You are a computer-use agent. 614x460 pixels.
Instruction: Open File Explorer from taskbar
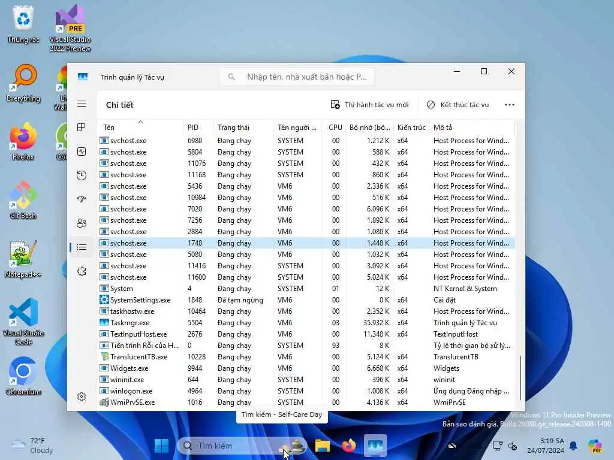click(323, 446)
